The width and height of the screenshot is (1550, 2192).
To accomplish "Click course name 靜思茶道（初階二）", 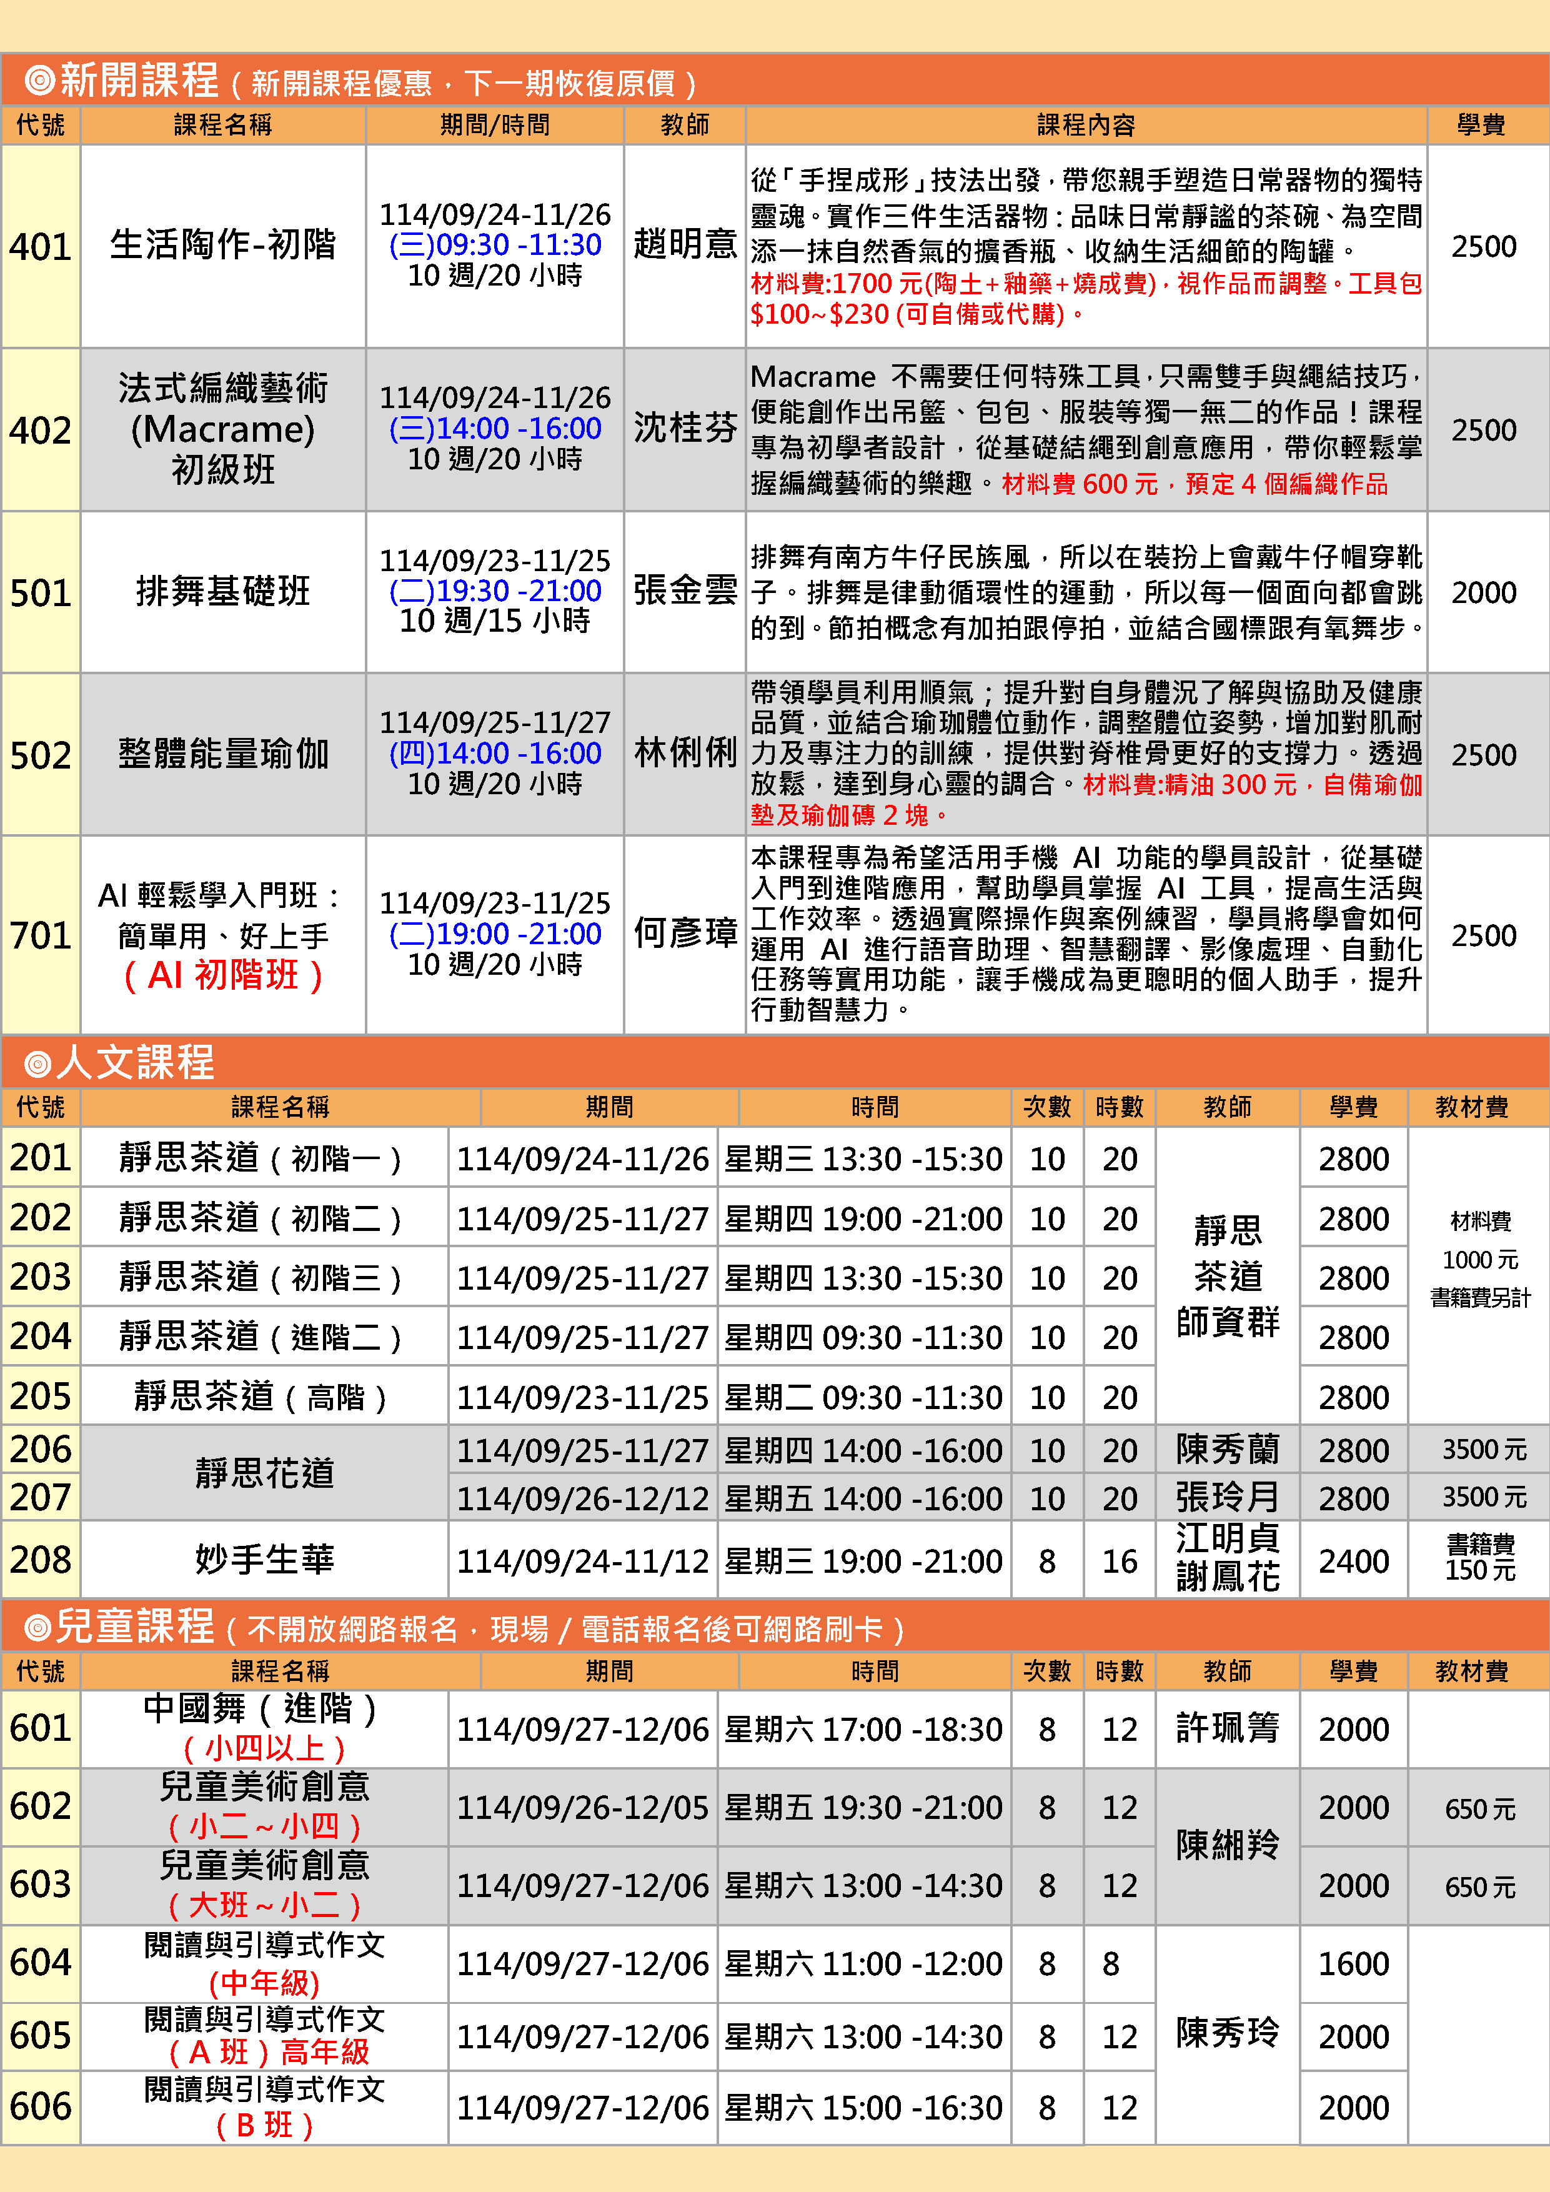I will click(262, 1218).
